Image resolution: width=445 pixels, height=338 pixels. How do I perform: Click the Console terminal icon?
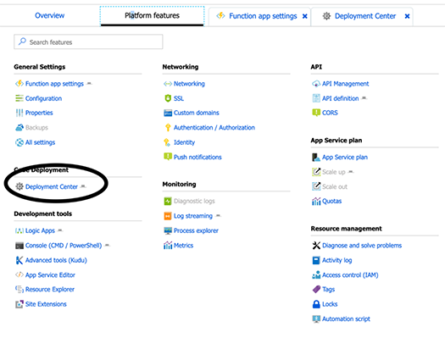19,246
